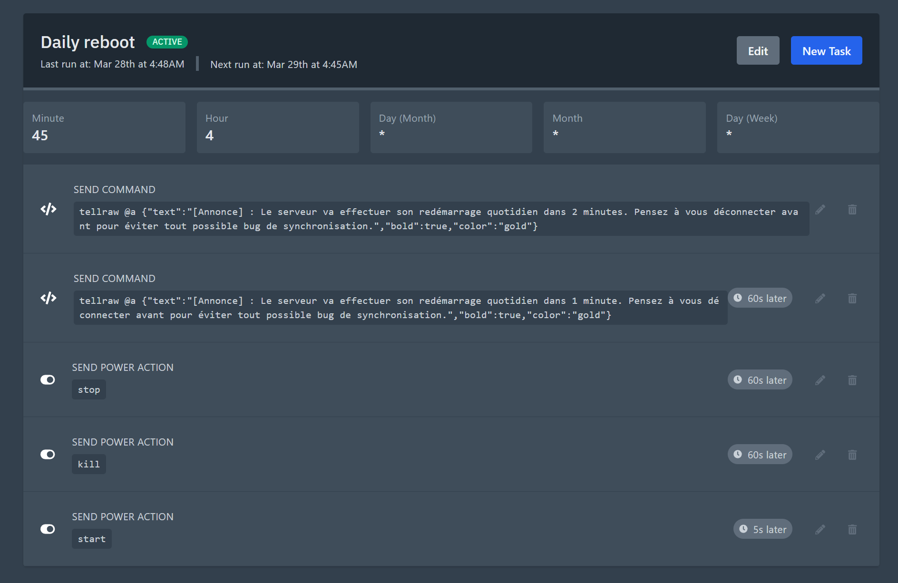Click the Edit schedule button

[x=758, y=50]
